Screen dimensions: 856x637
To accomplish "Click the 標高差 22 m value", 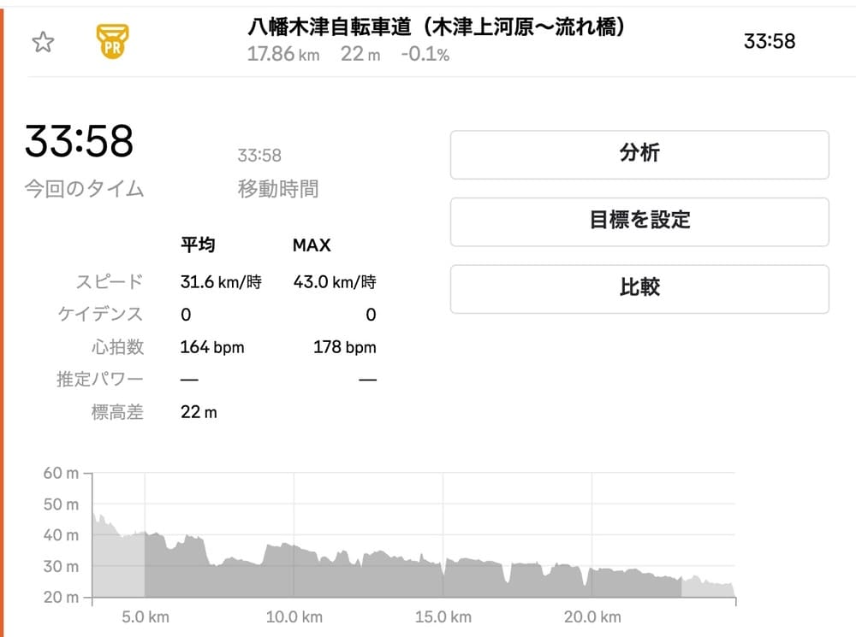I will pos(199,413).
